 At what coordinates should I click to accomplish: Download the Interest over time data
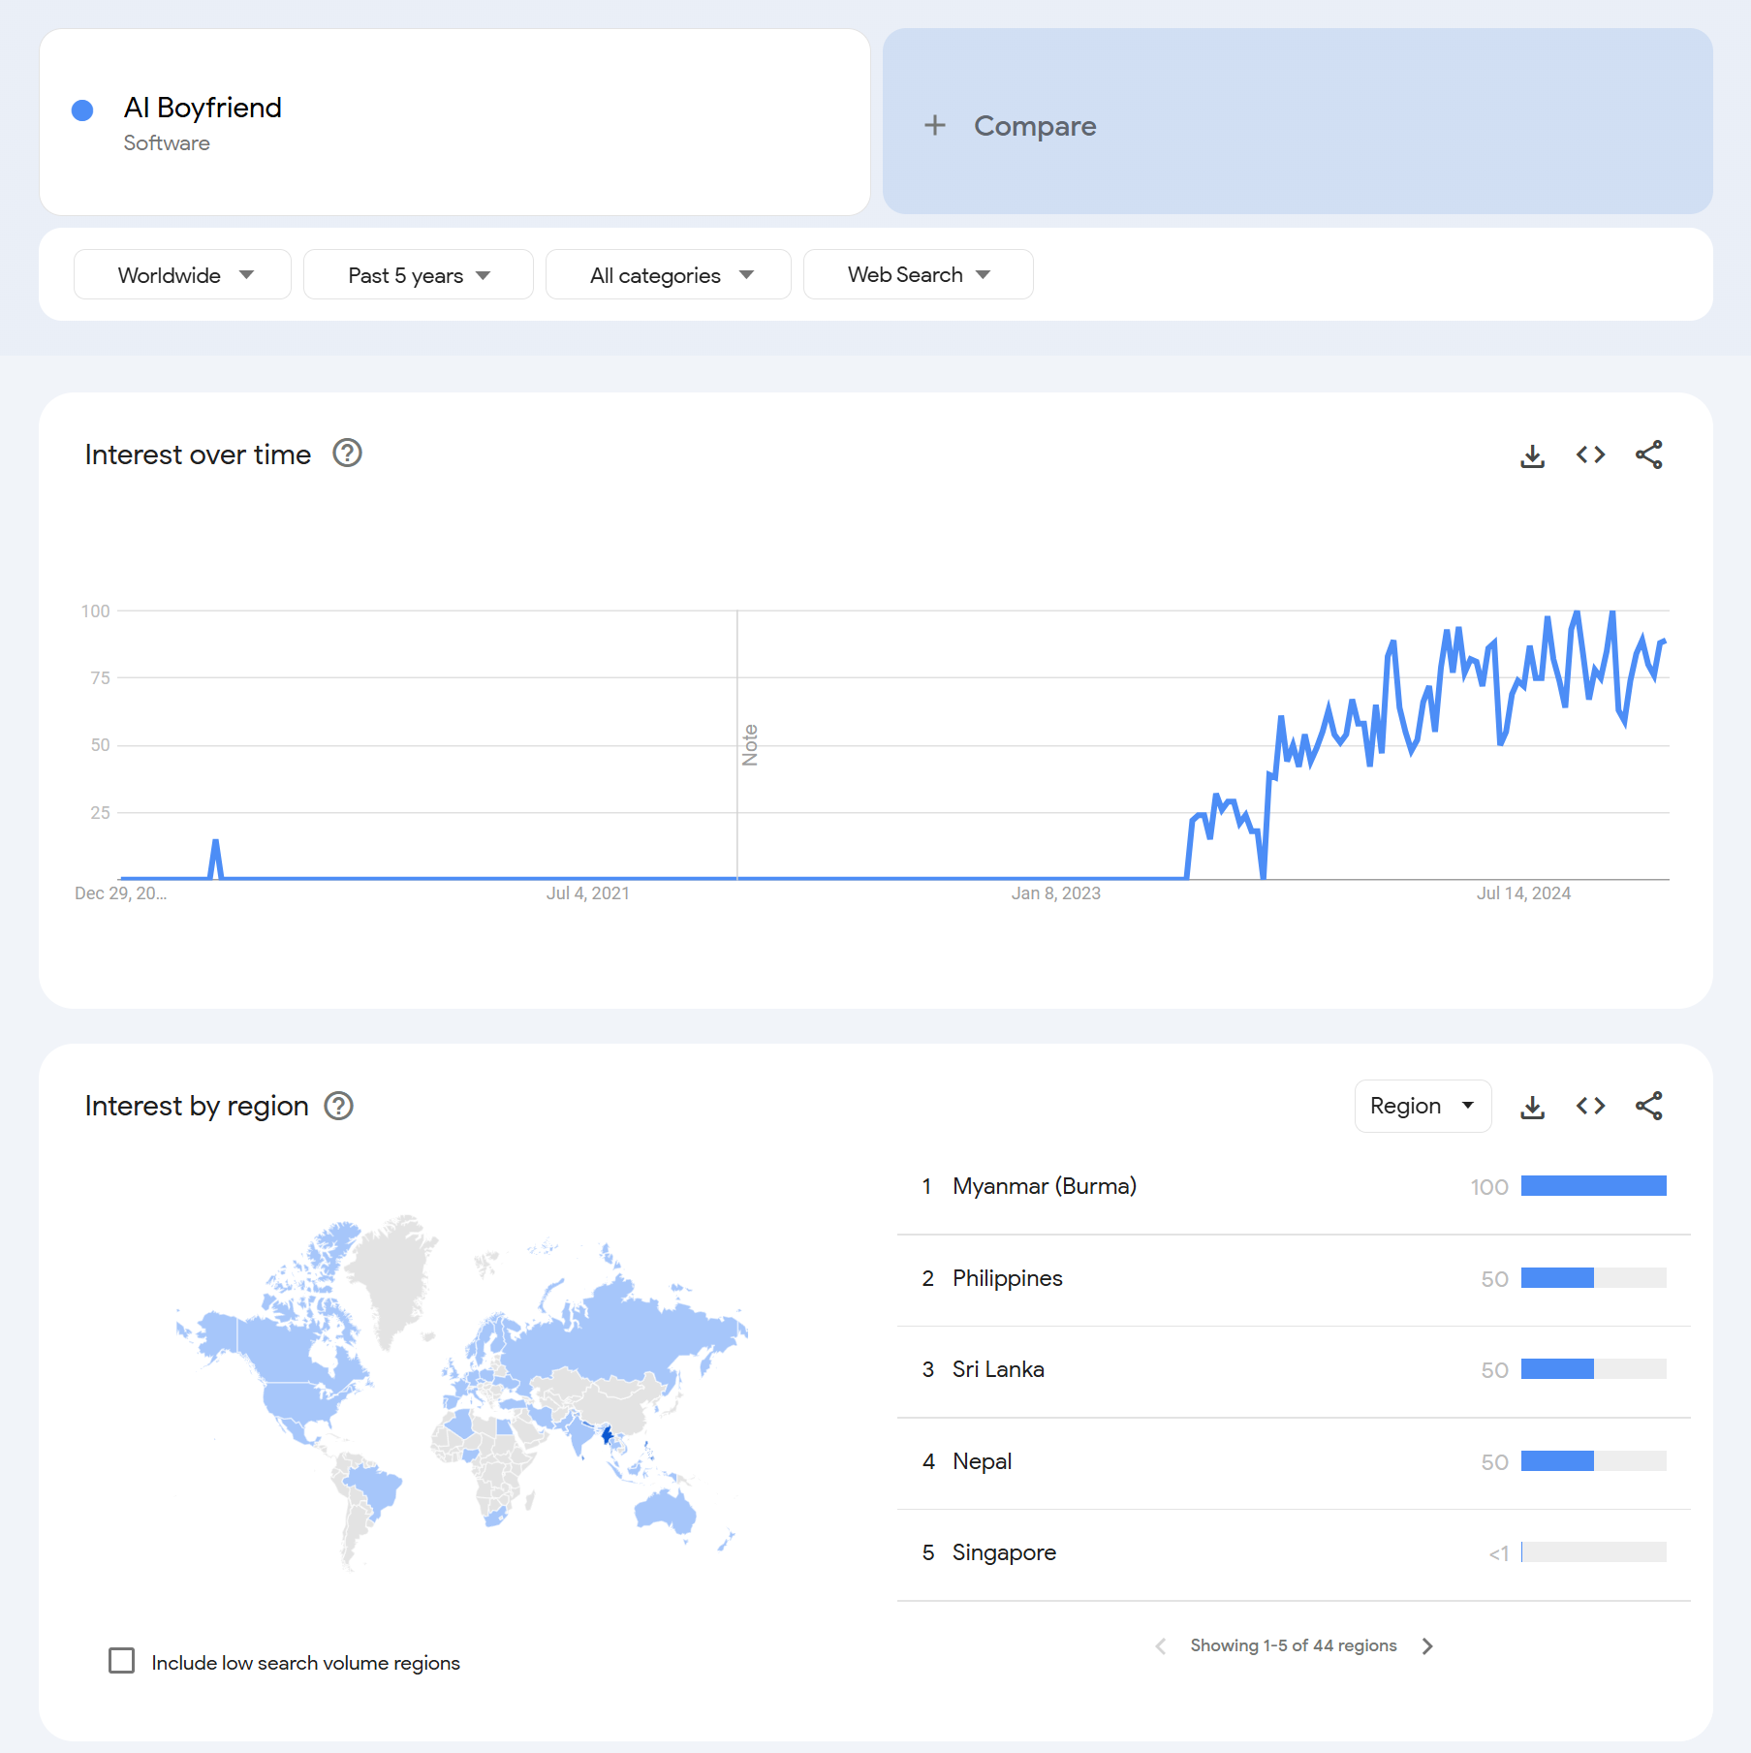(x=1532, y=455)
